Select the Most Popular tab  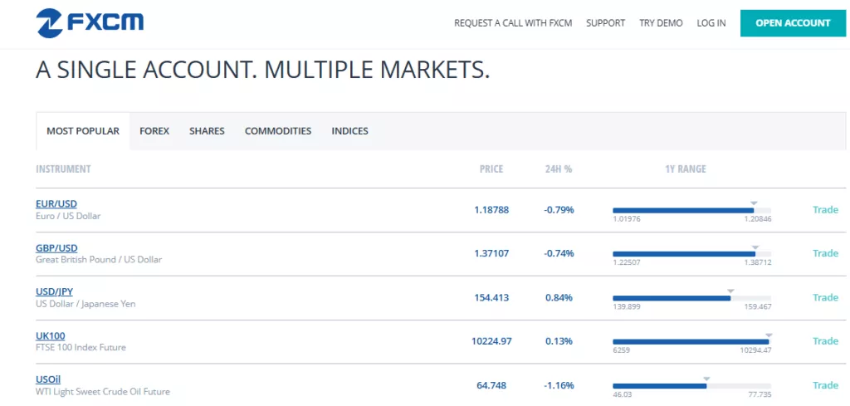click(x=83, y=131)
